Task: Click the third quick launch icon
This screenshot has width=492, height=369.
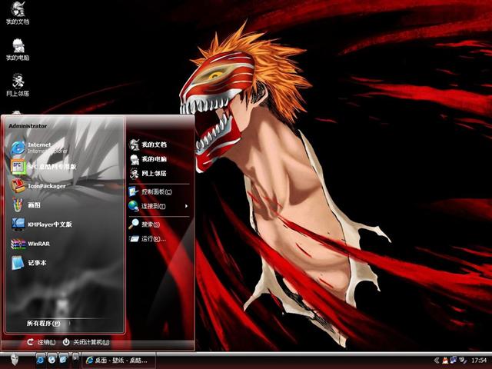Action: point(63,360)
